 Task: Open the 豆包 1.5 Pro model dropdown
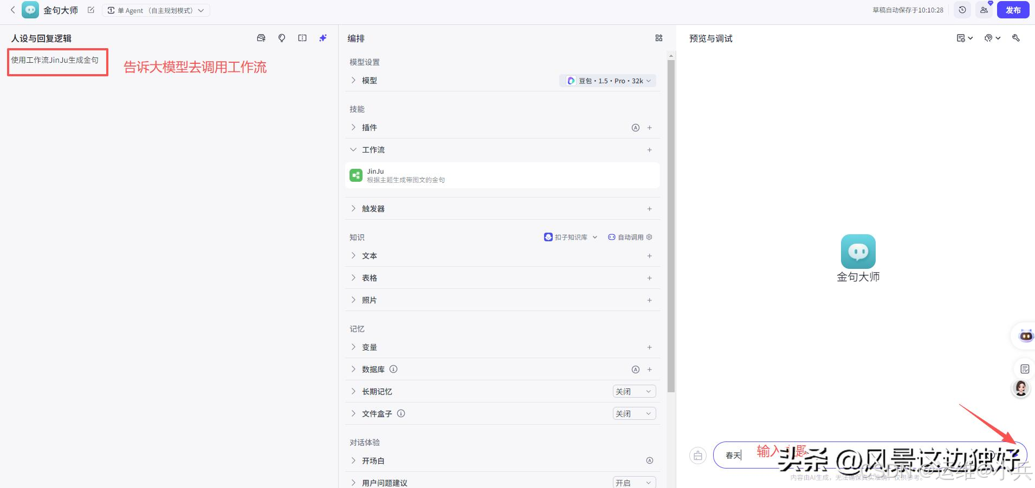pos(607,80)
